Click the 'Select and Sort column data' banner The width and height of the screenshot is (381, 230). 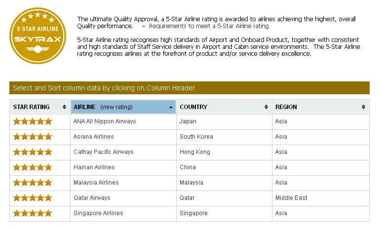click(190, 88)
